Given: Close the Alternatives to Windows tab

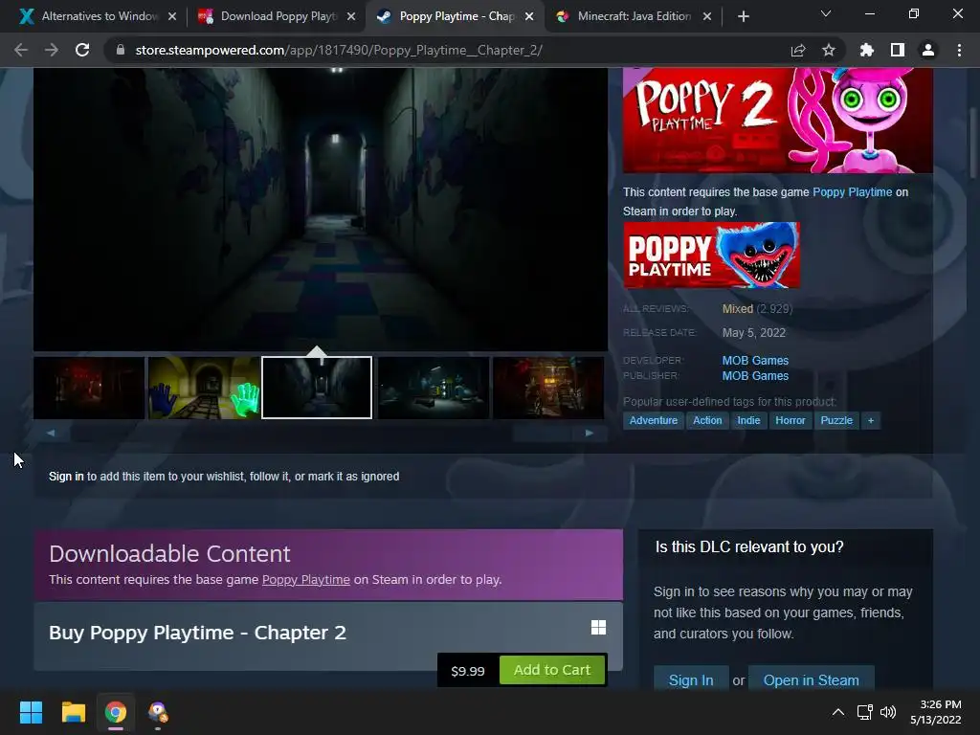Looking at the screenshot, I should pos(172,16).
